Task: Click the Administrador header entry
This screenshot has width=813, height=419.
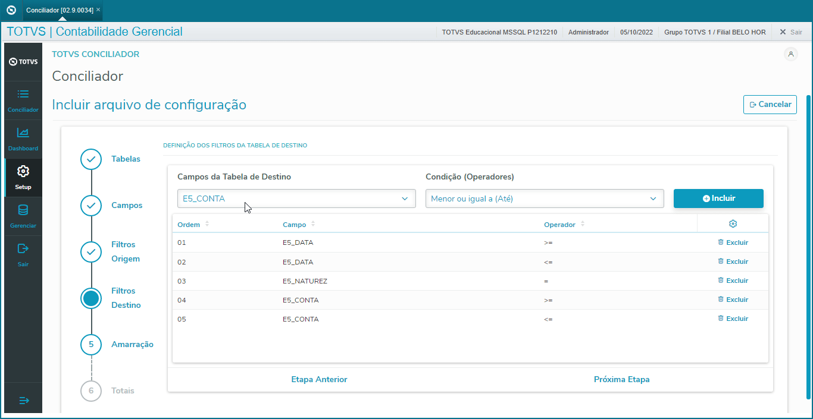Action: tap(589, 32)
